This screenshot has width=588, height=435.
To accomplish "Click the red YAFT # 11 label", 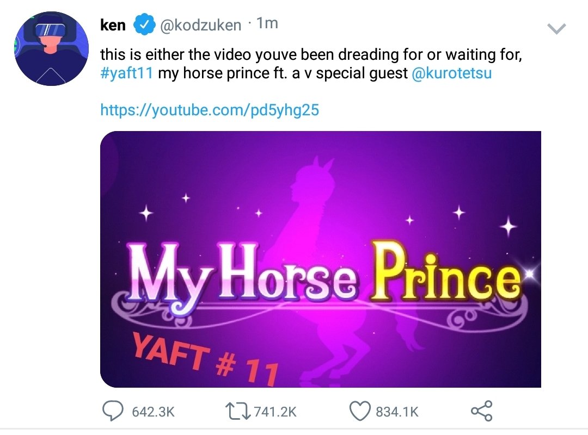I will click(x=206, y=358).
